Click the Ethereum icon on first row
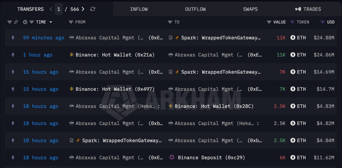342x168 pixels. pyautogui.click(x=13, y=38)
